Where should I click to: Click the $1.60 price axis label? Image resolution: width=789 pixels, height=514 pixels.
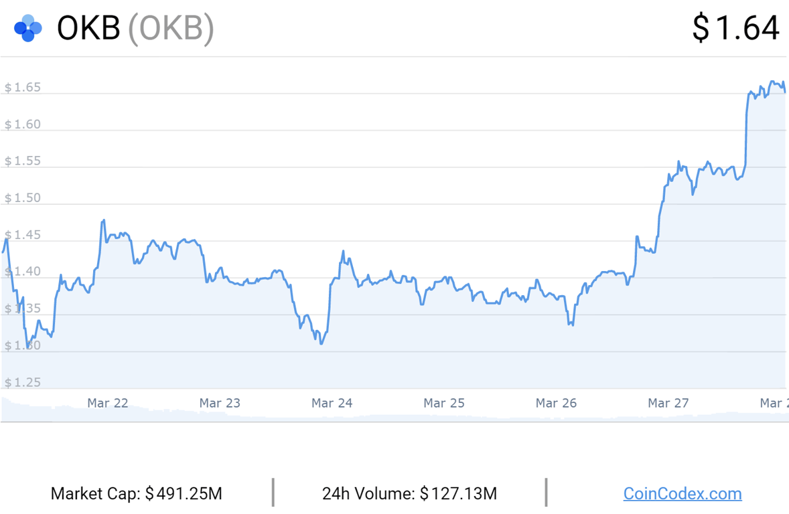point(23,124)
